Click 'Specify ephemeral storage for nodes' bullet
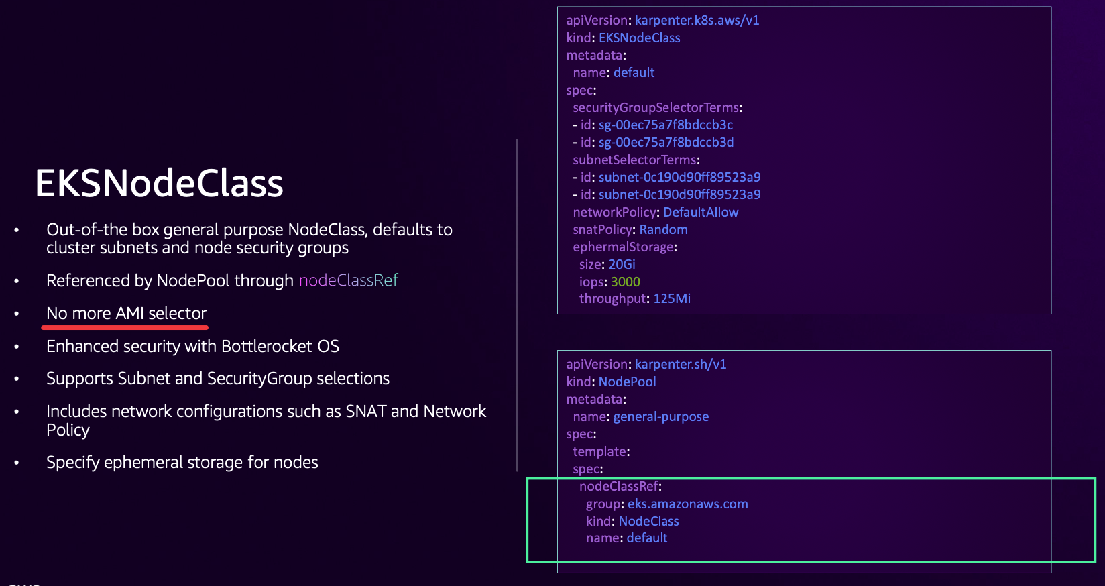1105x586 pixels. [182, 463]
